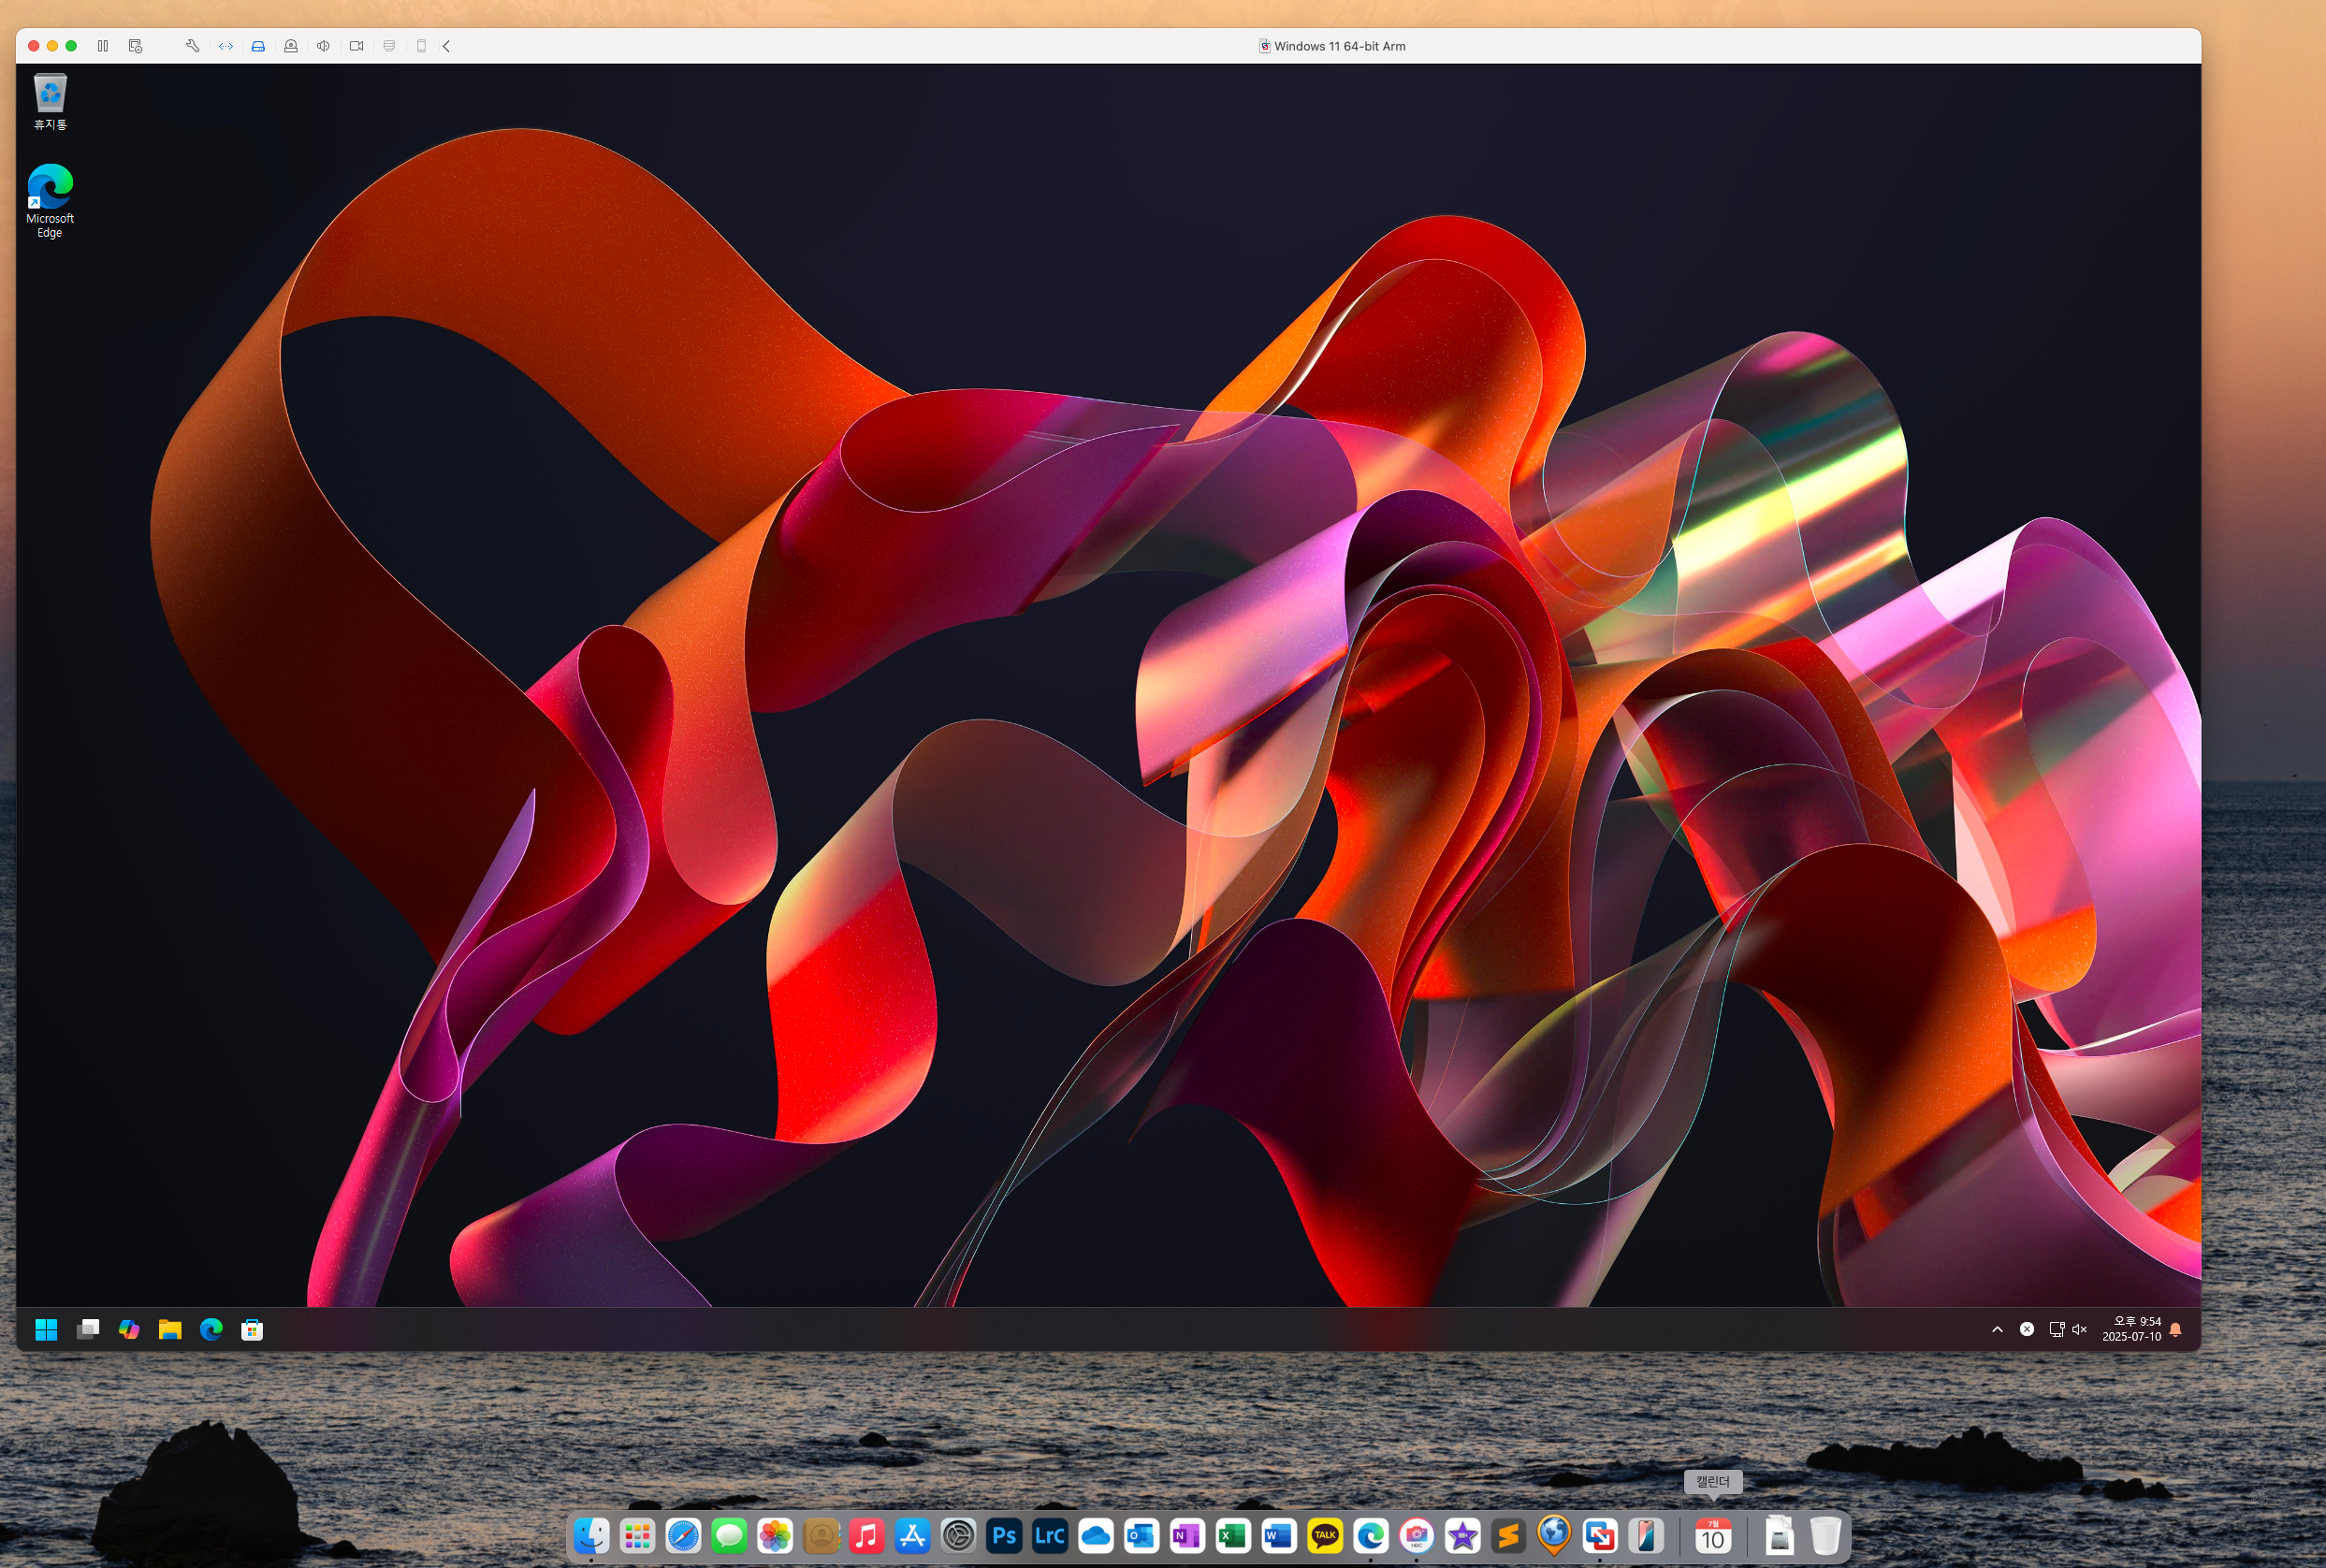
Task: Click the hard disk icon in toolbar
Action: [258, 46]
